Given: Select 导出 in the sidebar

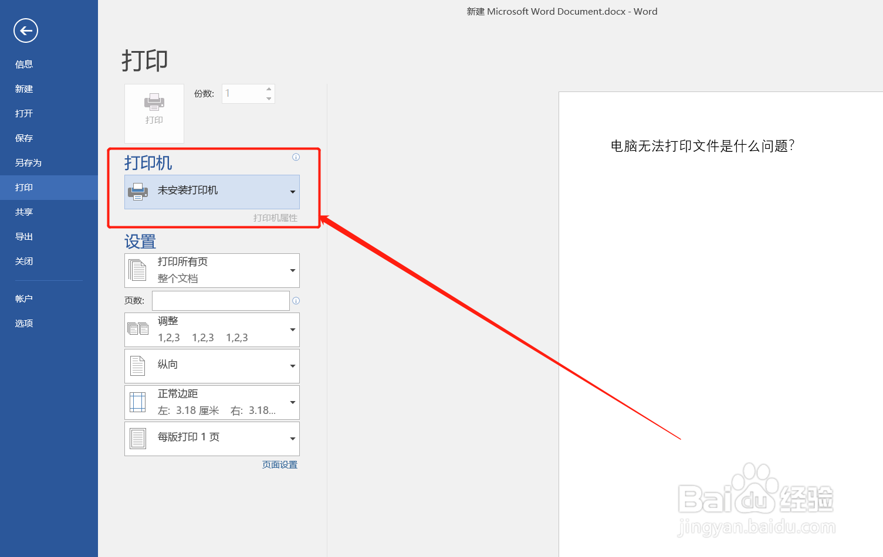Looking at the screenshot, I should pyautogui.click(x=49, y=237).
